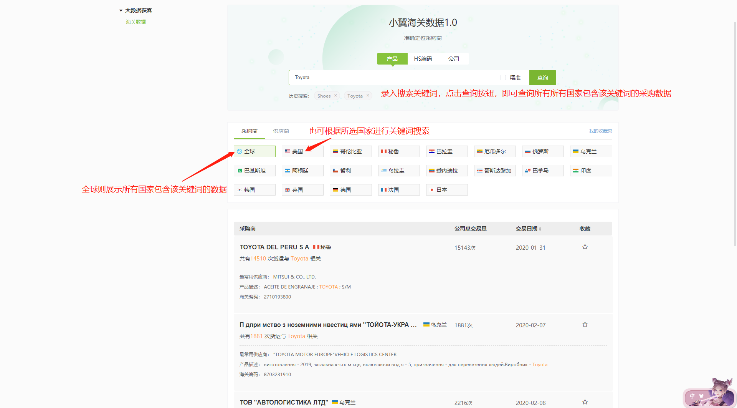The height and width of the screenshot is (408, 737).
Task: Filter by 阿根廷 flag button
Action: (302, 171)
